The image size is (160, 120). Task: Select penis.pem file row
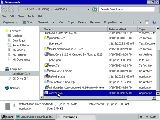click(x=100, y=60)
